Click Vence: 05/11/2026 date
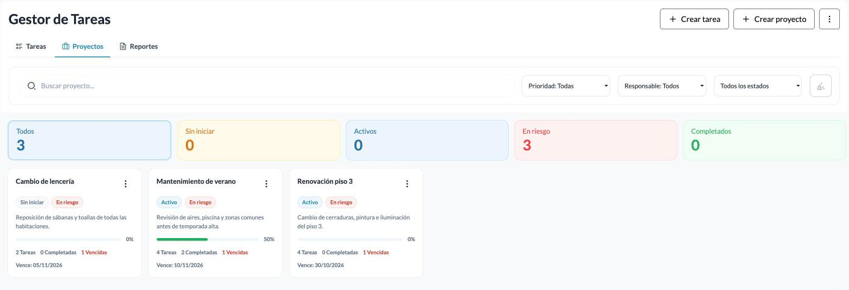This screenshot has height=290, width=849. 39,266
